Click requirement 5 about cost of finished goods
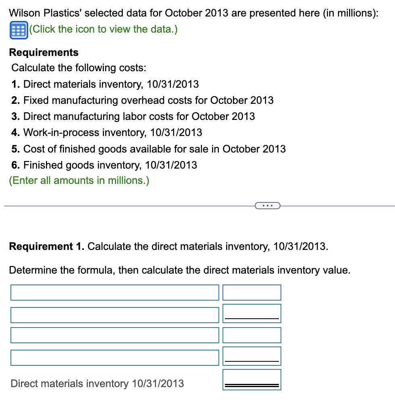 (154, 149)
